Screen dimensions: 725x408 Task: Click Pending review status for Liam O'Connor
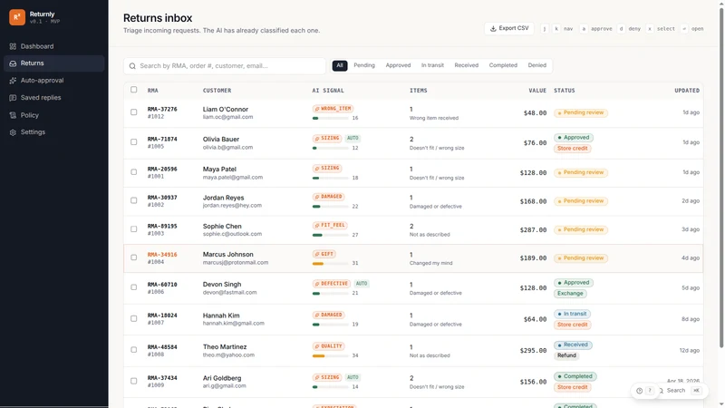pyautogui.click(x=581, y=112)
